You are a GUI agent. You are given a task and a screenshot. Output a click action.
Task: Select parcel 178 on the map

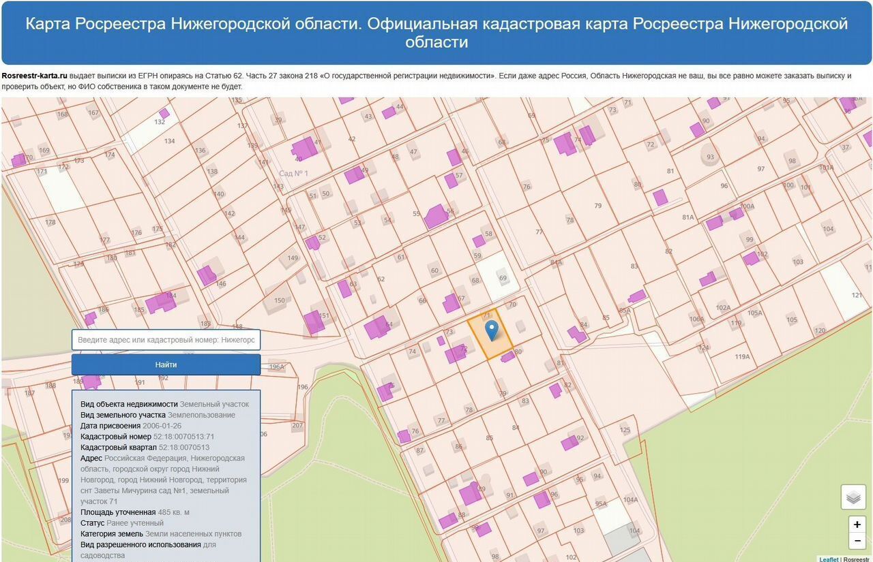(50, 223)
